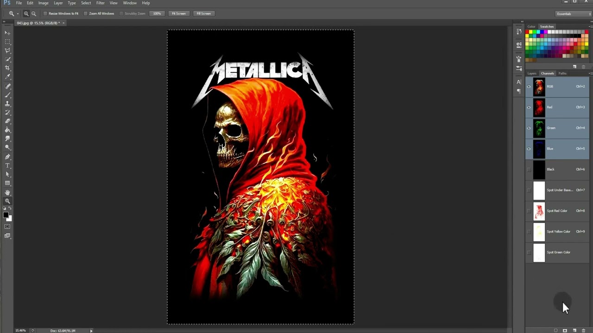
Task: Create a new channel button
Action: click(574, 331)
